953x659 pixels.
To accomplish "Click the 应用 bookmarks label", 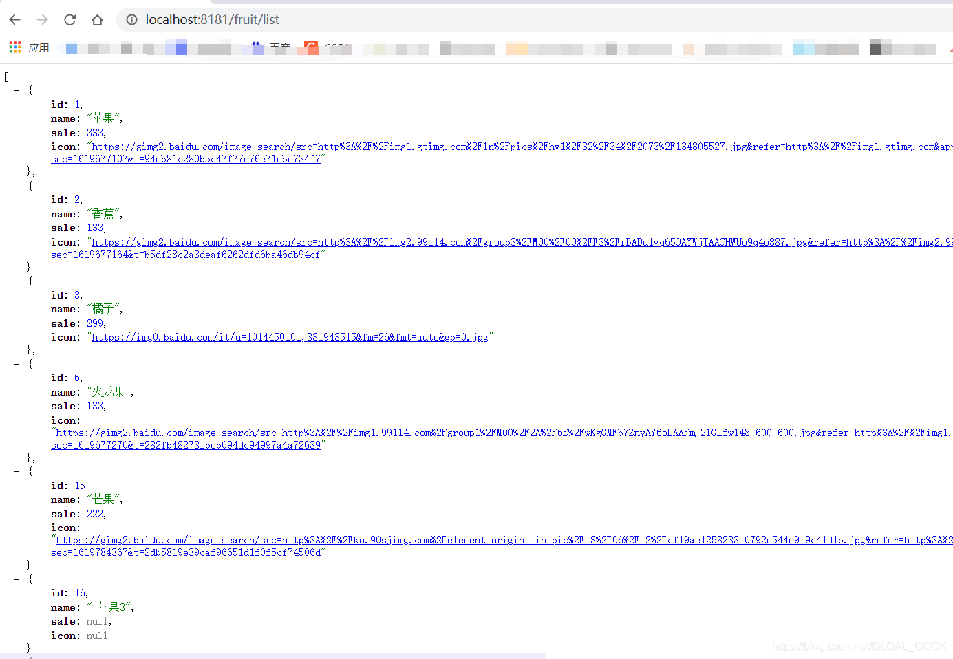I will [39, 47].
